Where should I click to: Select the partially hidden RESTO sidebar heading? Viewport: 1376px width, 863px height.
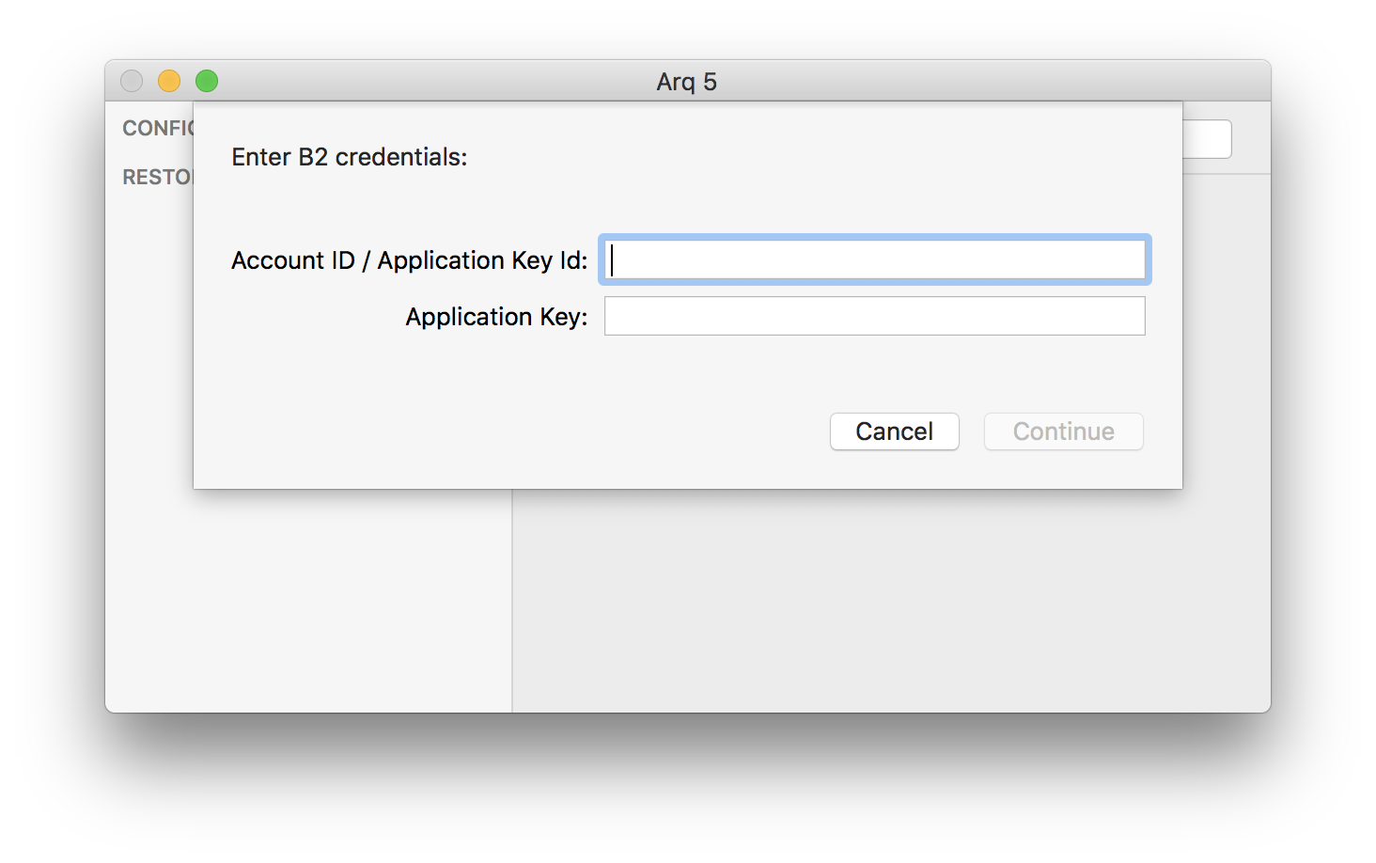(158, 177)
